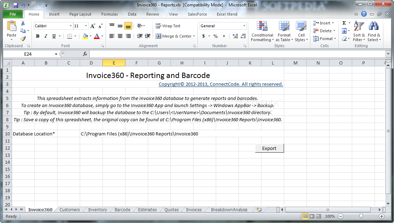Screen dimensions: 394x223
Task: Toggle Italic formatting
Action: [46, 36]
